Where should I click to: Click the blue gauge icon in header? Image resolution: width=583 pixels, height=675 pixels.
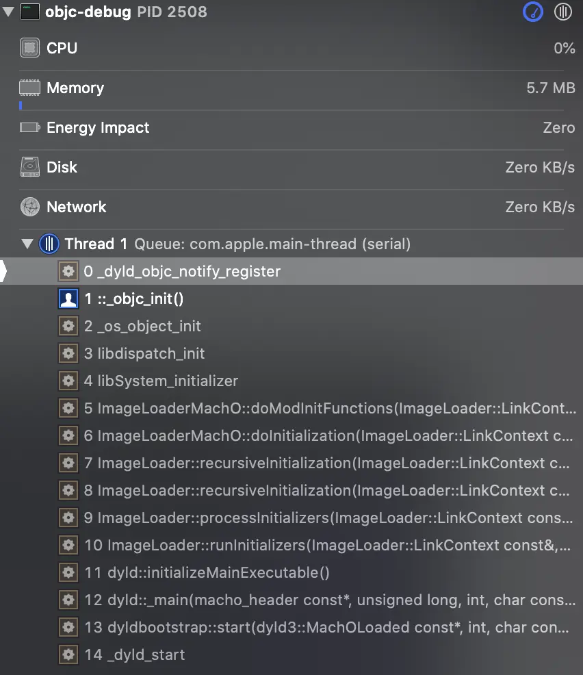pyautogui.click(x=533, y=12)
